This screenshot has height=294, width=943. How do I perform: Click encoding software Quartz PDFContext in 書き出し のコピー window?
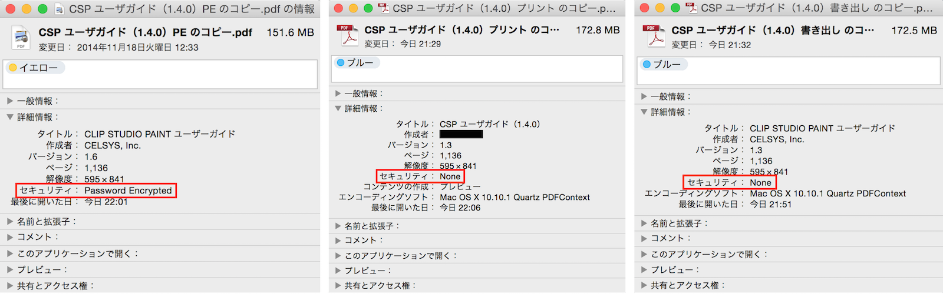(x=827, y=193)
